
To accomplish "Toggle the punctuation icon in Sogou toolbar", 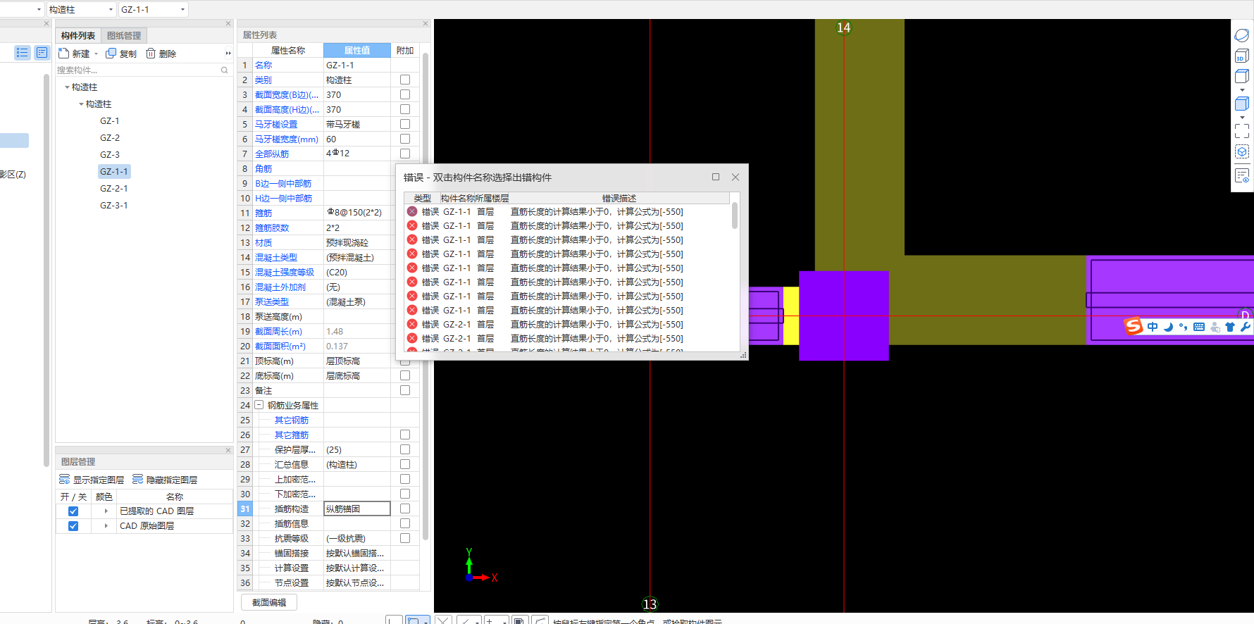I will point(1183,327).
